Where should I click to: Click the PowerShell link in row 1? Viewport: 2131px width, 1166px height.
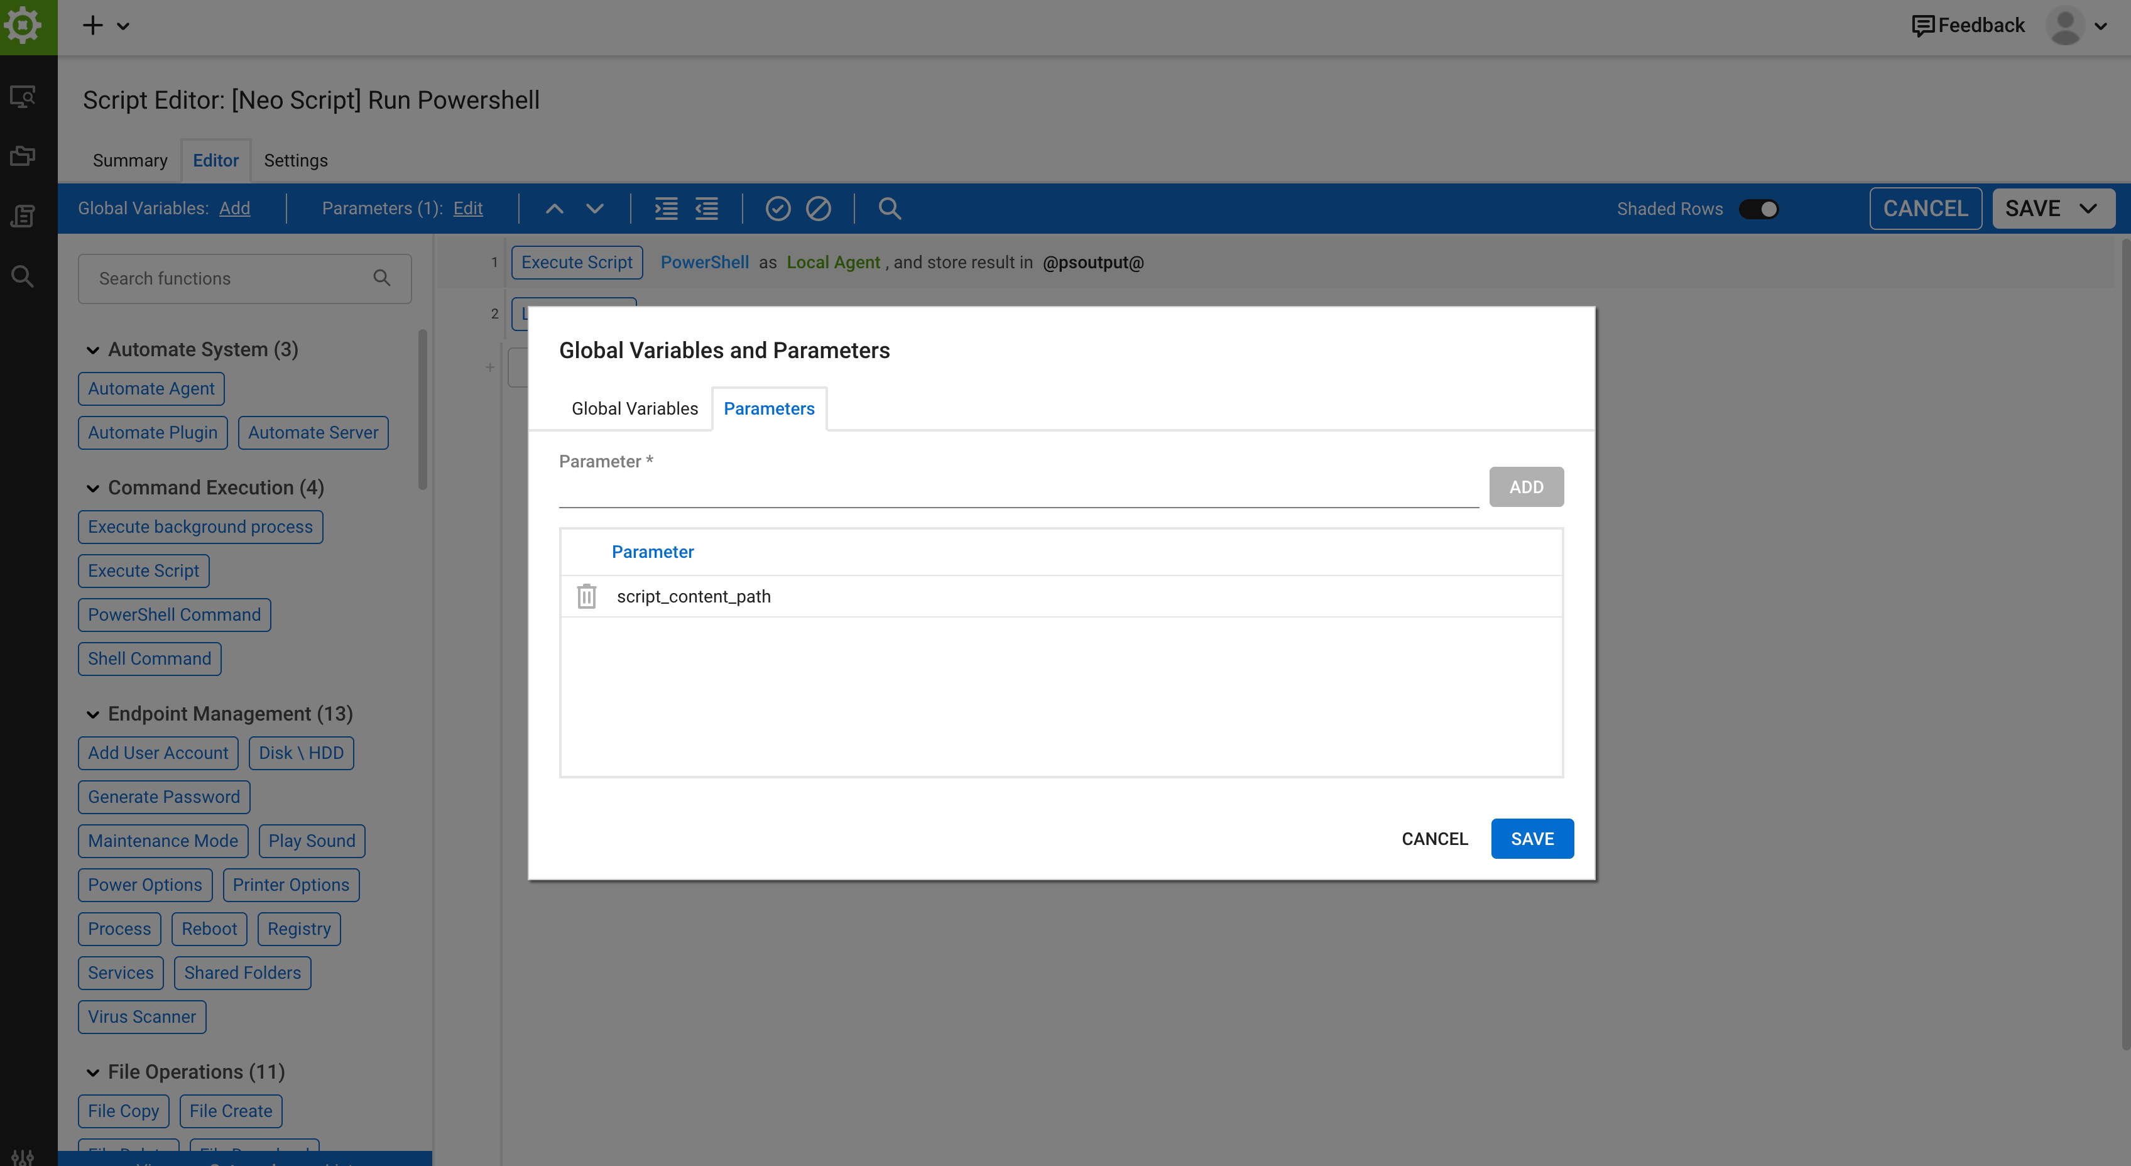point(704,262)
